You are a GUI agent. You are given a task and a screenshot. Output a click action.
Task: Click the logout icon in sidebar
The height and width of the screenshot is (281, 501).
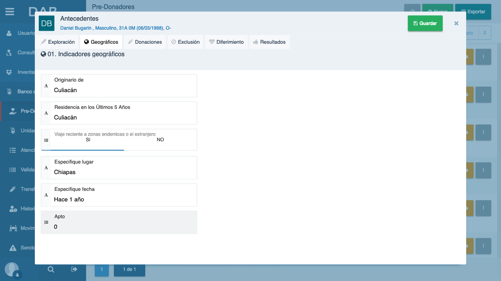click(74, 269)
